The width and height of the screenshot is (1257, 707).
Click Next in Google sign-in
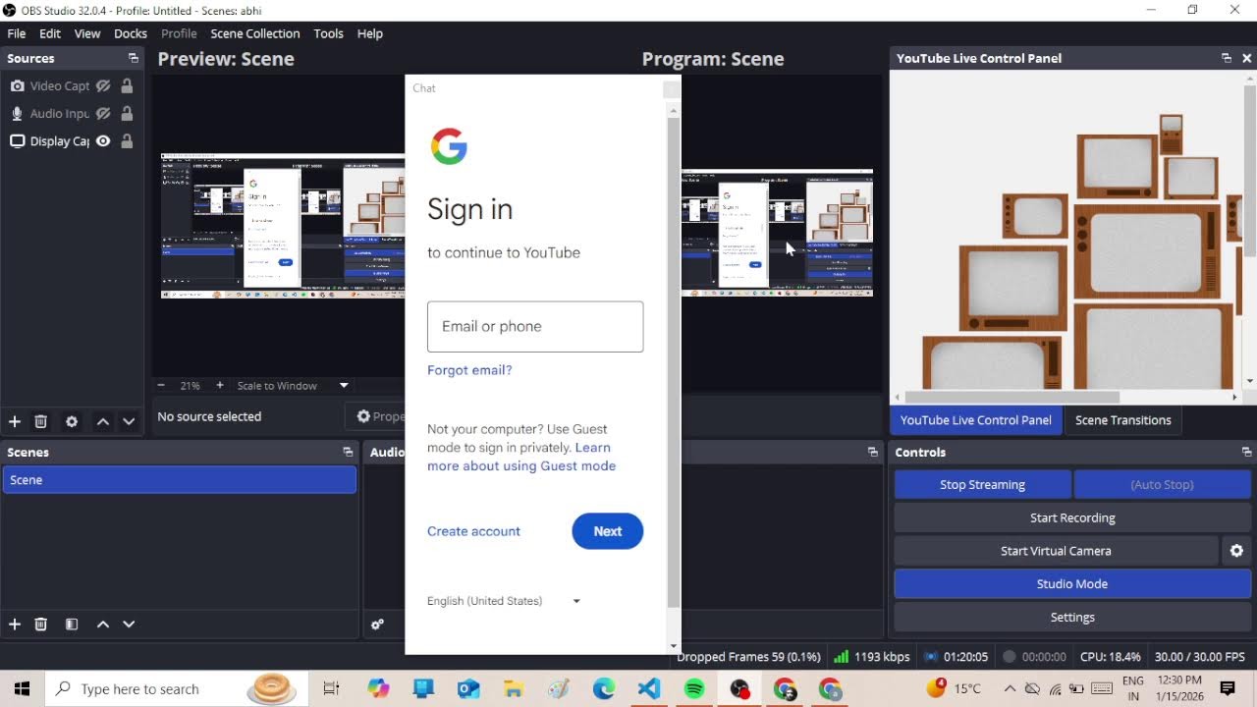point(608,531)
